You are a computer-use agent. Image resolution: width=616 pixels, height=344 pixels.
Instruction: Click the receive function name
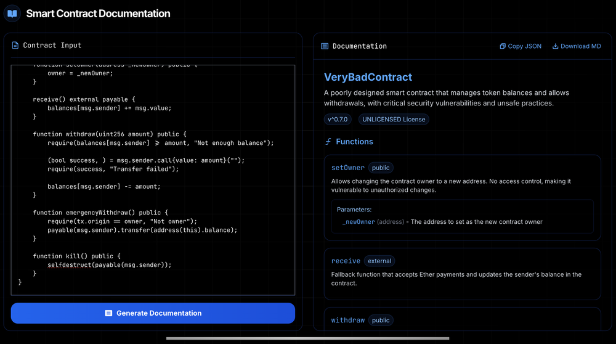tap(346, 261)
